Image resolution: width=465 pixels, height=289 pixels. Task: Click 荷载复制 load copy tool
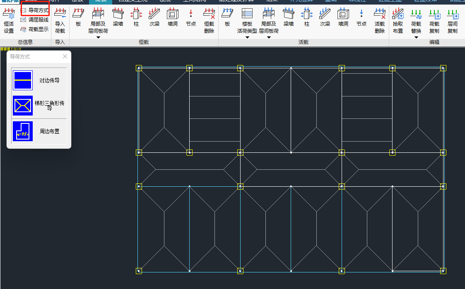(x=434, y=21)
